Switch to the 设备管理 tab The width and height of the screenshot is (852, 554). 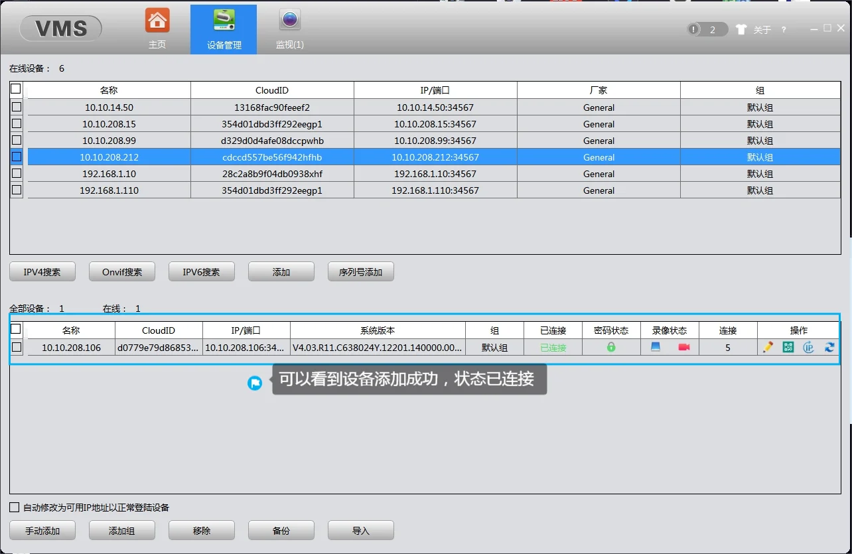(x=224, y=29)
